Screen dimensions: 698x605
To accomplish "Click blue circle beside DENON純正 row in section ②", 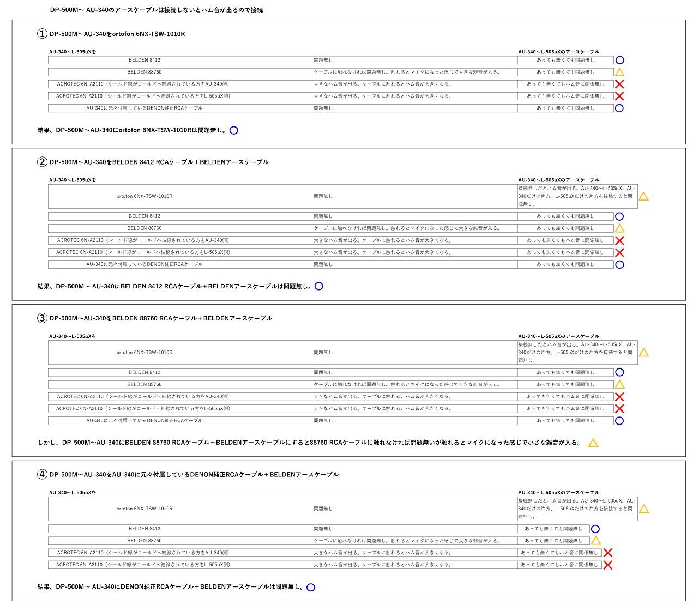I will [x=619, y=265].
